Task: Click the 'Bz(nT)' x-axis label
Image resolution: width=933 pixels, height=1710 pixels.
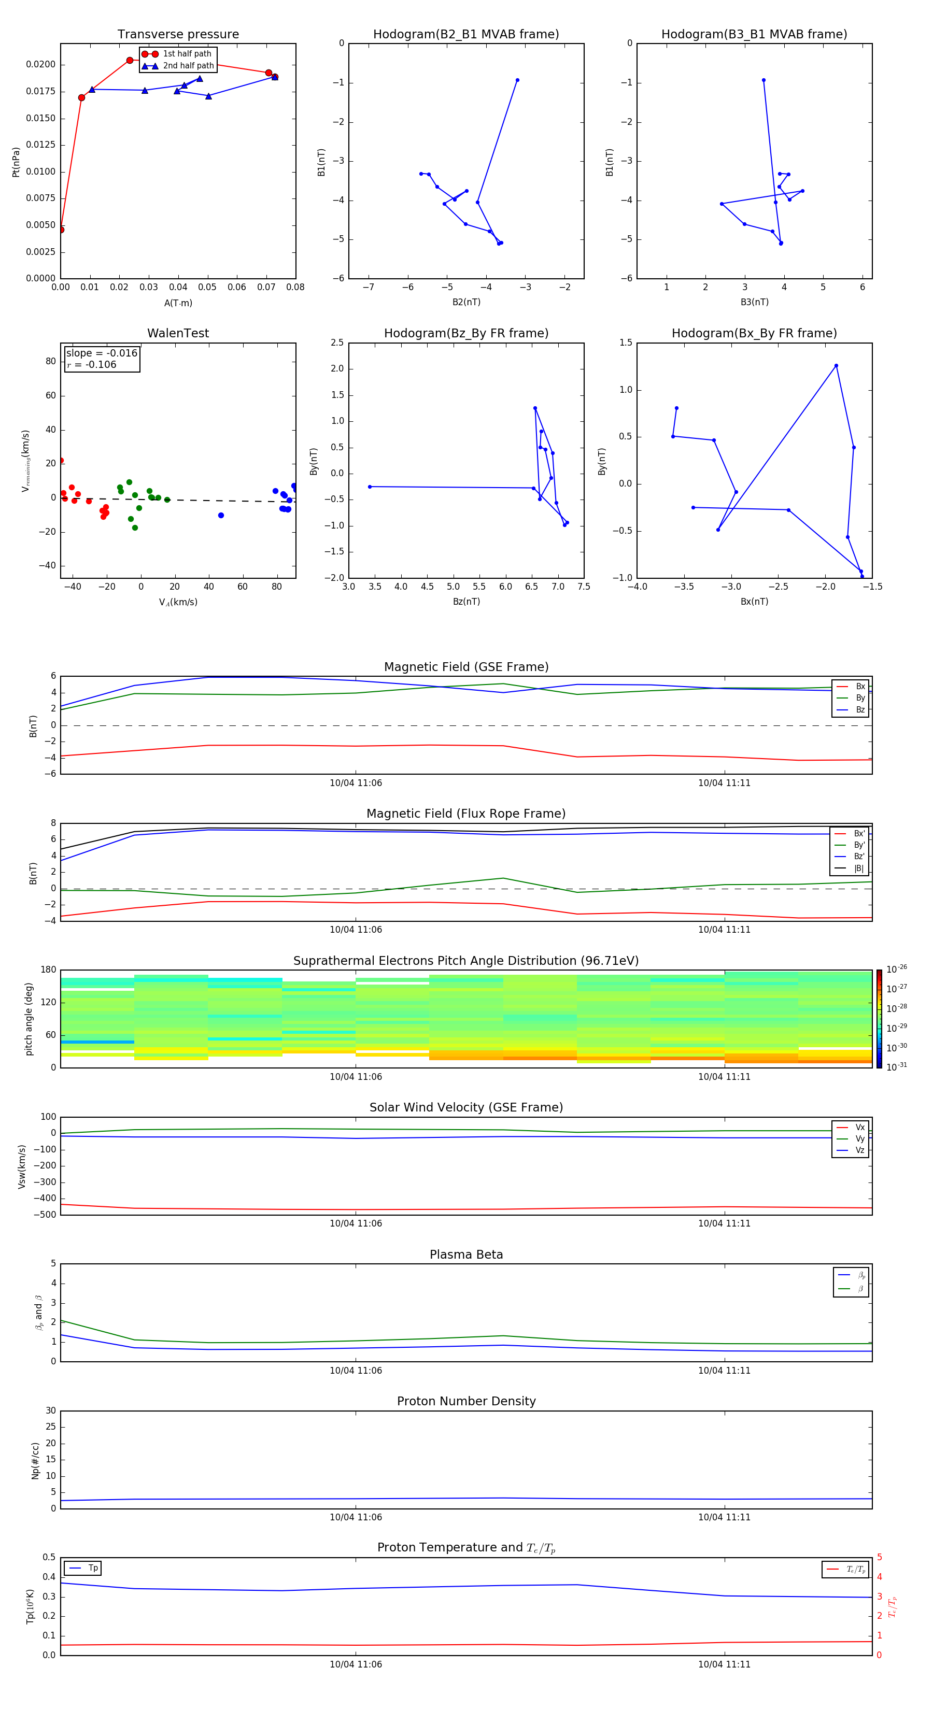Action: pyautogui.click(x=466, y=602)
